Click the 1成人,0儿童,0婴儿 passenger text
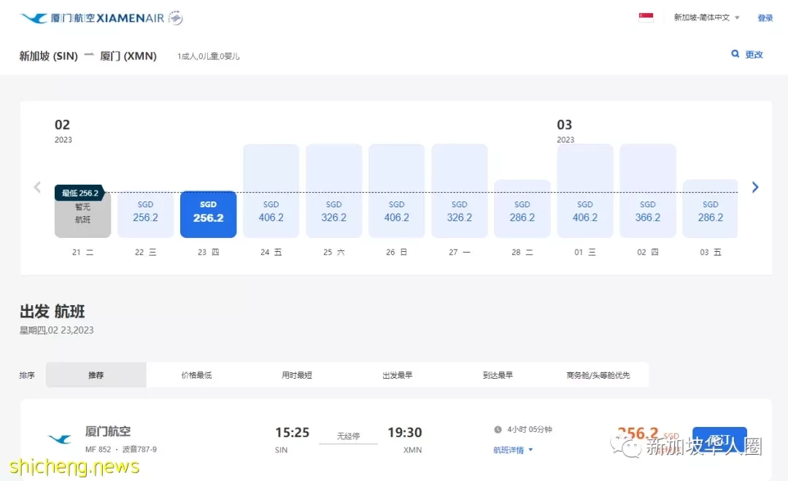The width and height of the screenshot is (788, 481). (208, 56)
